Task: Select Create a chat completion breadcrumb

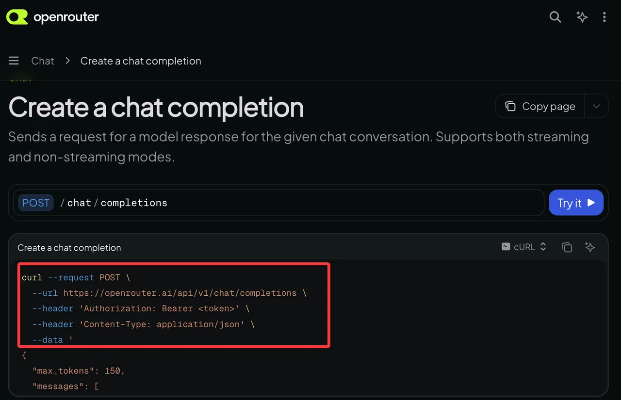Action: [141, 61]
